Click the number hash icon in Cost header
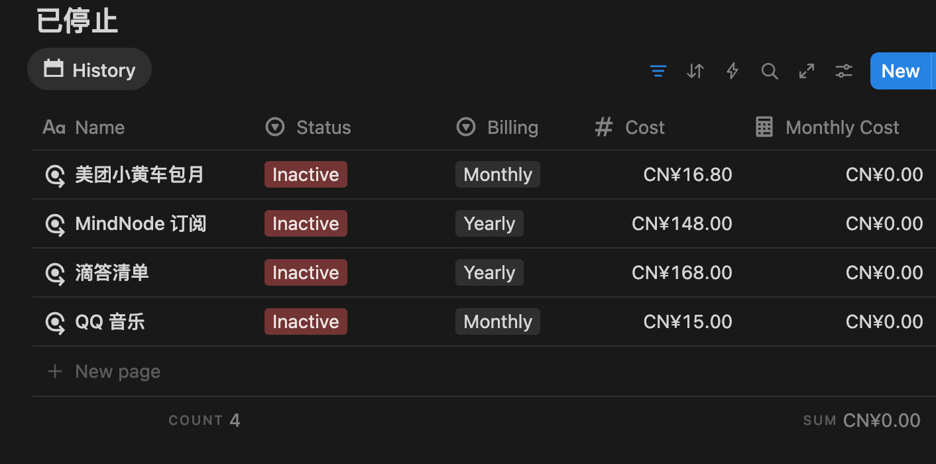 click(603, 127)
